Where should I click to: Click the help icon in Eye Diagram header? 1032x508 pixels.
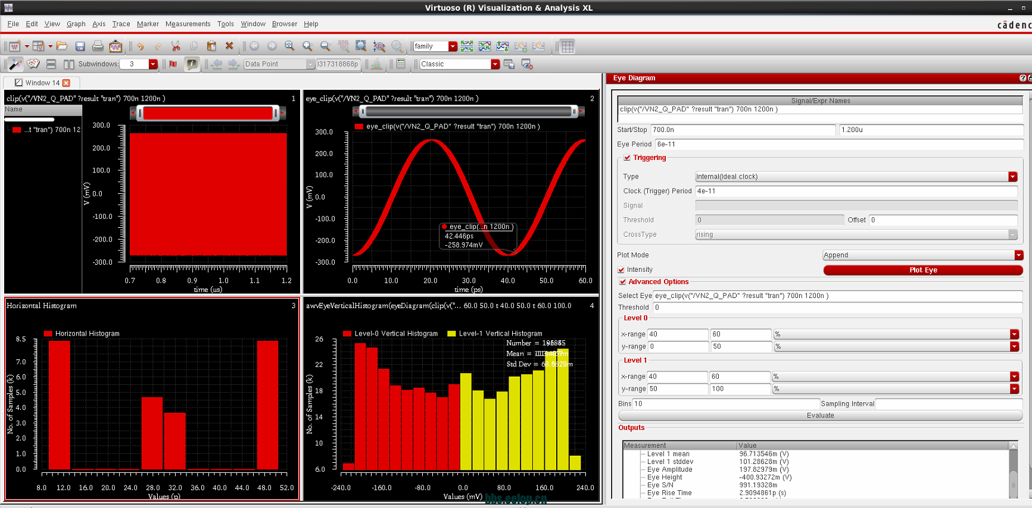(x=1022, y=78)
